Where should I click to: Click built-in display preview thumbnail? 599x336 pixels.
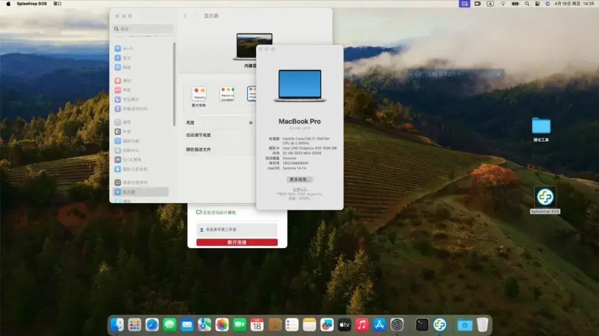coord(254,47)
